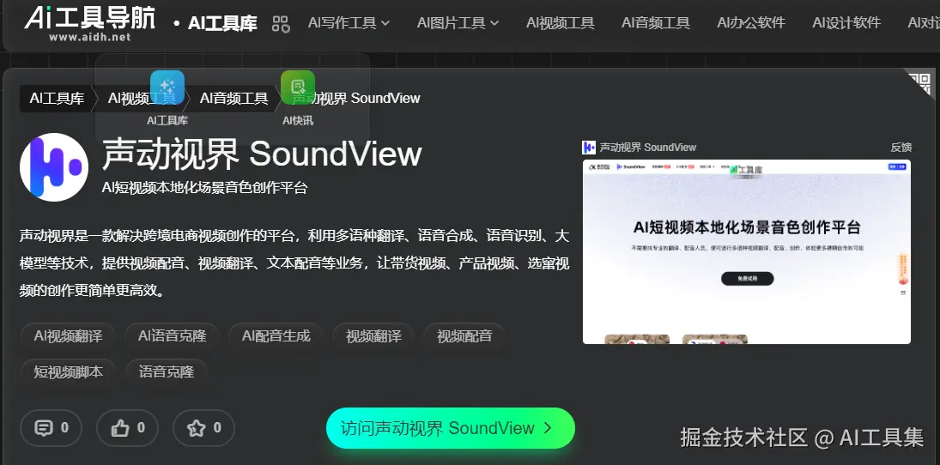Like this tool with thumbs-up button
Screen dimensions: 940x465
(x=128, y=428)
